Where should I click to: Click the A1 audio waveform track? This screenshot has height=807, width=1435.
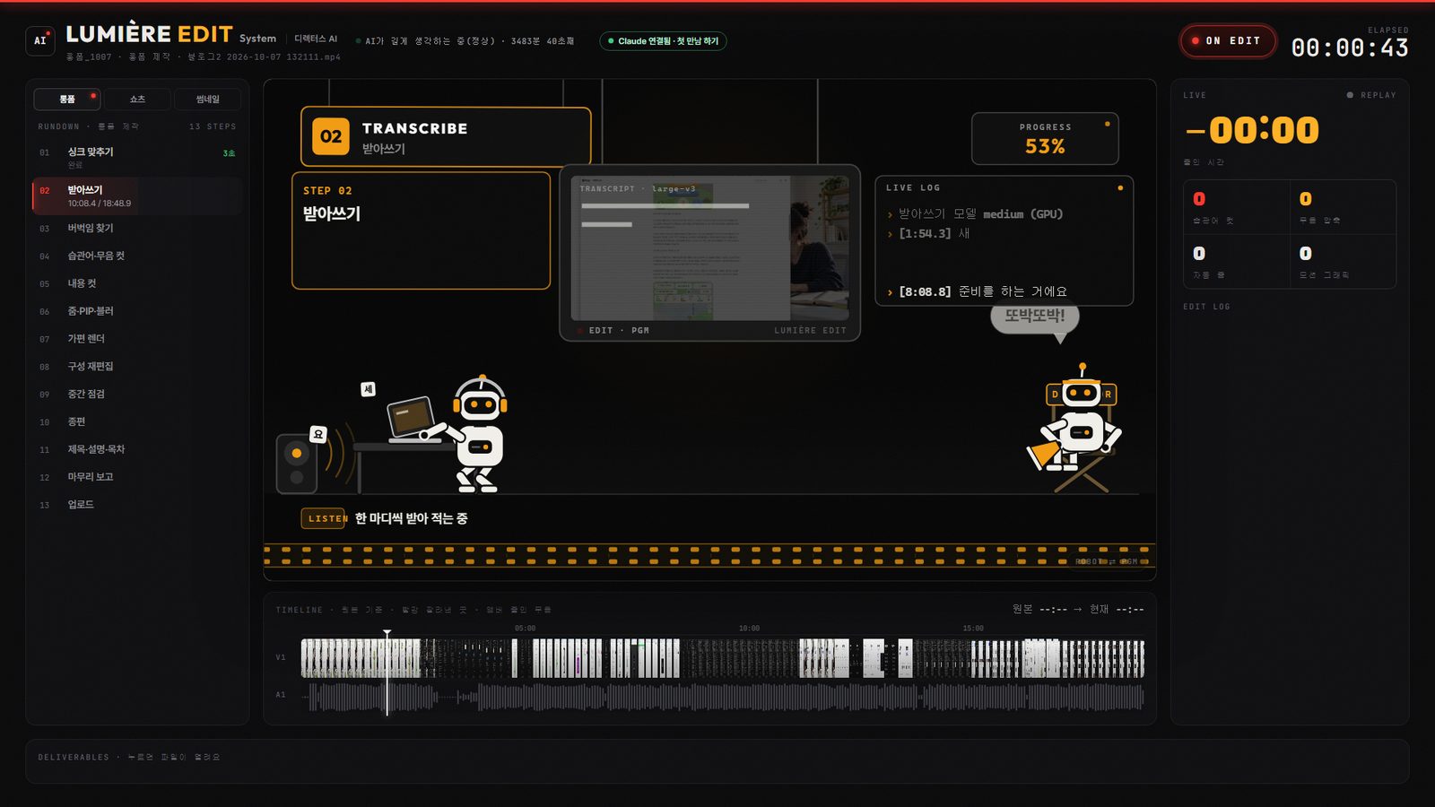(x=723, y=697)
